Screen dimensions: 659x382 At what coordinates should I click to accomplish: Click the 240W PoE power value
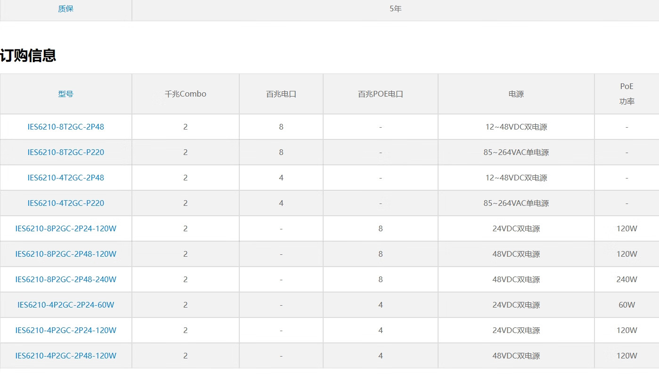627,279
